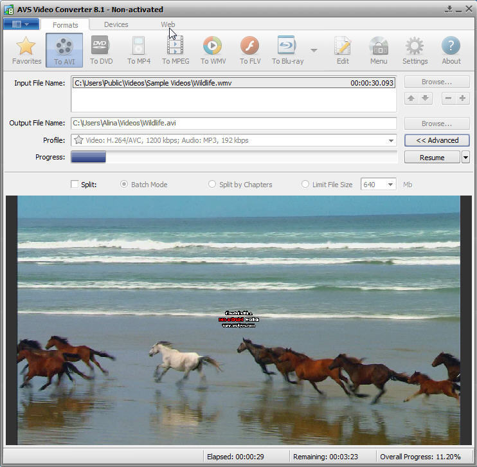Enable the Split checkbox
This screenshot has height=467, width=477.
tap(75, 184)
